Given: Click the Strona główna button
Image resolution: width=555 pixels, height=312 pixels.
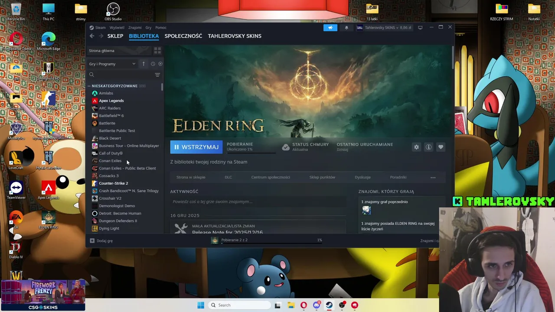Looking at the screenshot, I should point(119,51).
